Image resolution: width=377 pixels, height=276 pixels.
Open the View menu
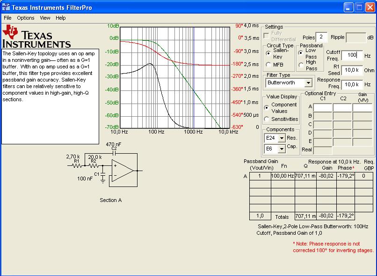click(x=45, y=18)
